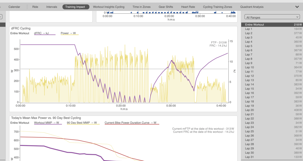Select Lap 26 row
The image size is (303, 161).
pyautogui.click(x=272, y=136)
